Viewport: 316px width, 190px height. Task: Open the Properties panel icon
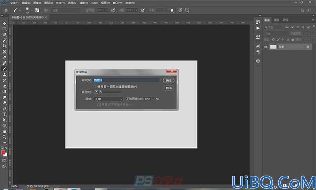coord(258,37)
